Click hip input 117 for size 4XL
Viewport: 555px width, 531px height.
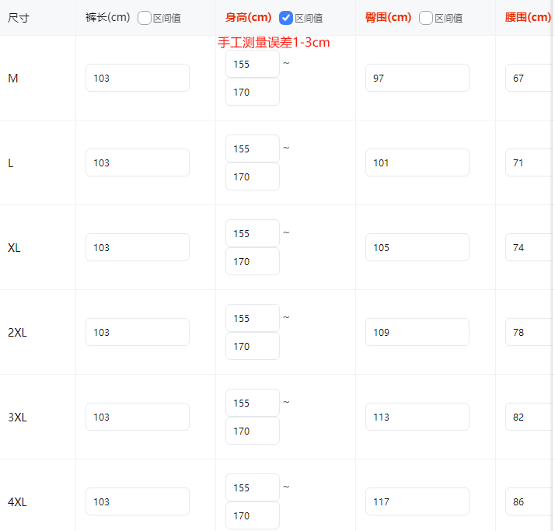(417, 501)
